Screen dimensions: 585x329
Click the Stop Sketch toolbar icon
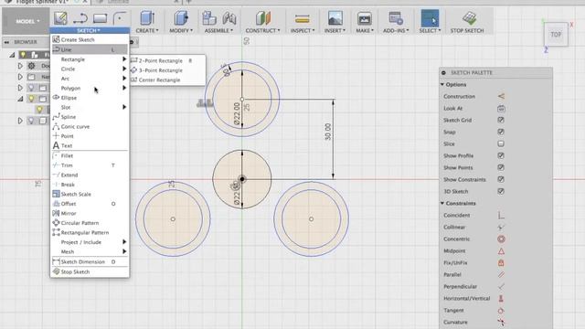point(469,18)
